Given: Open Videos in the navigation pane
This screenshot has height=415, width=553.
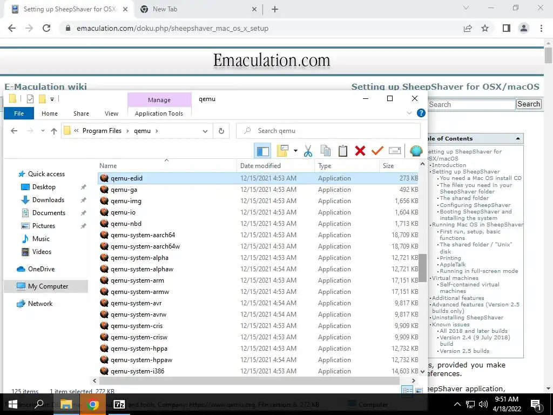Looking at the screenshot, I should tap(42, 252).
